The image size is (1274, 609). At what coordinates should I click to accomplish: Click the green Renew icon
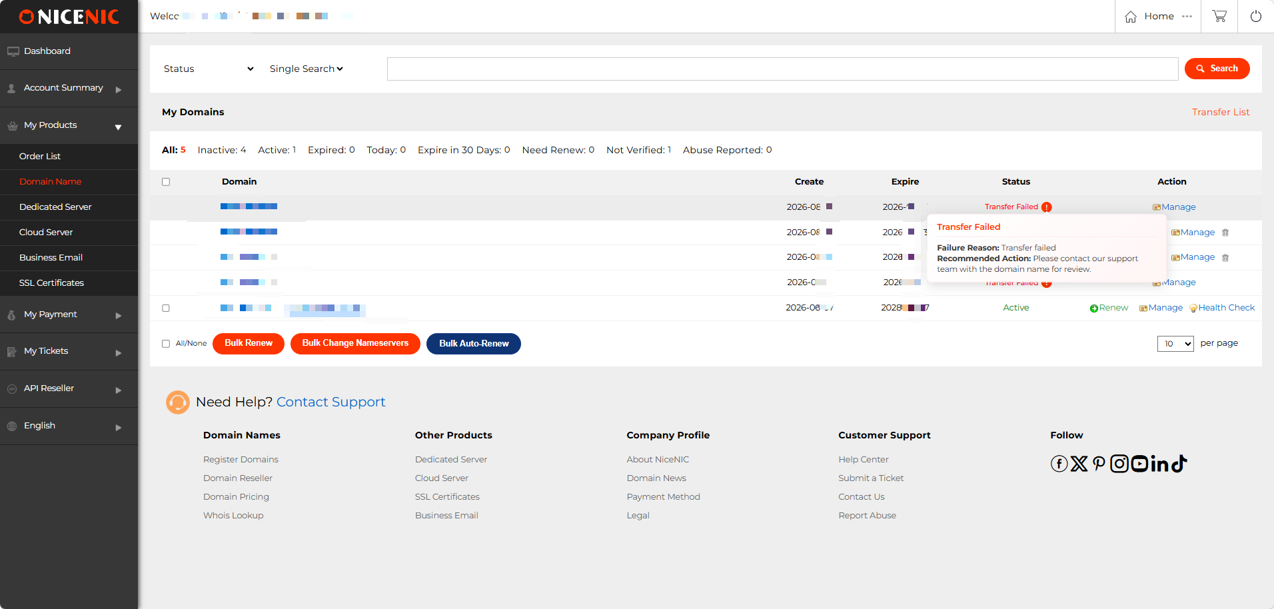point(1094,308)
